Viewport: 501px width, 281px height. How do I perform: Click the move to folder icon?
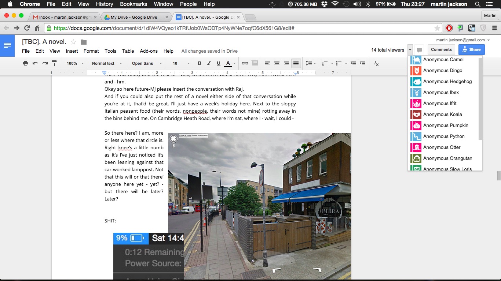click(x=84, y=42)
